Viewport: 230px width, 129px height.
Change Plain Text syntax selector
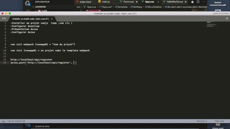220,121
